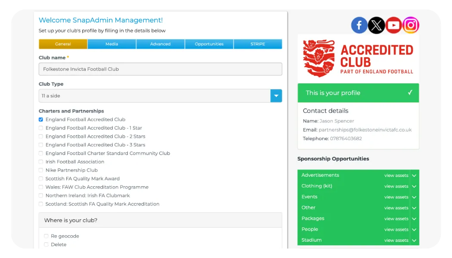Click the 'This is your profile' banner

(358, 93)
